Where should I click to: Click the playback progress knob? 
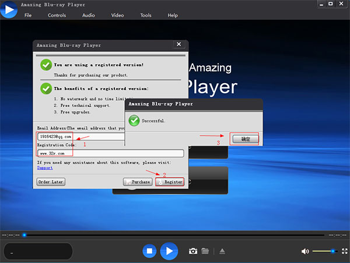[24, 235]
